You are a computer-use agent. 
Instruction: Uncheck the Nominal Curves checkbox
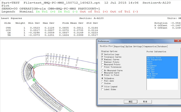point(102,59)
